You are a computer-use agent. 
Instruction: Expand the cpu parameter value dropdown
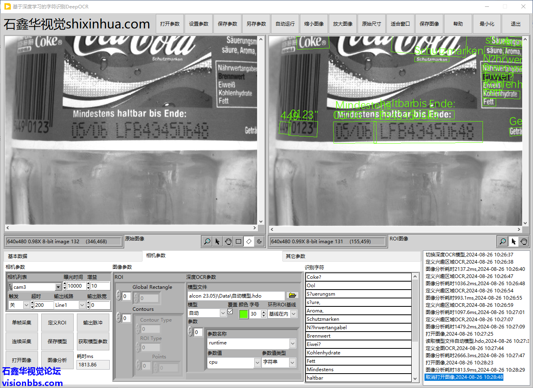(x=257, y=362)
